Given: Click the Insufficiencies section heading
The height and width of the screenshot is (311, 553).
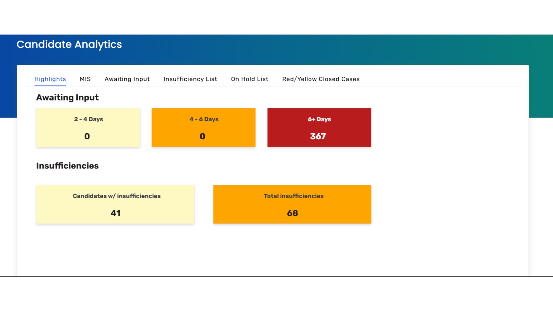Looking at the screenshot, I should (x=67, y=166).
